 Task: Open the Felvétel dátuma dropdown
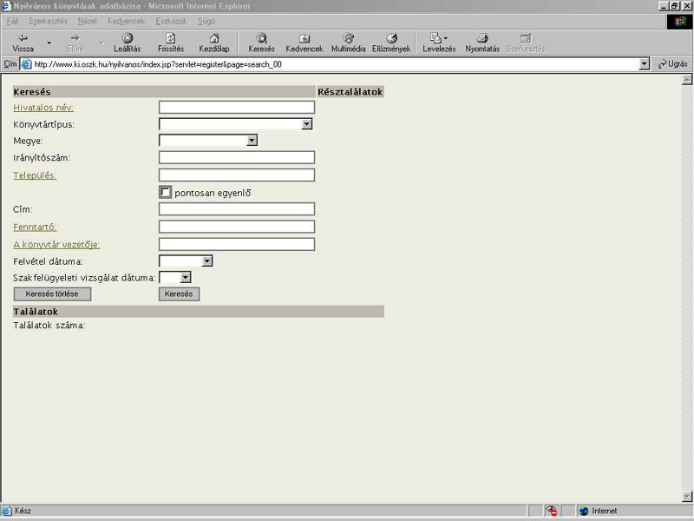coord(186,261)
